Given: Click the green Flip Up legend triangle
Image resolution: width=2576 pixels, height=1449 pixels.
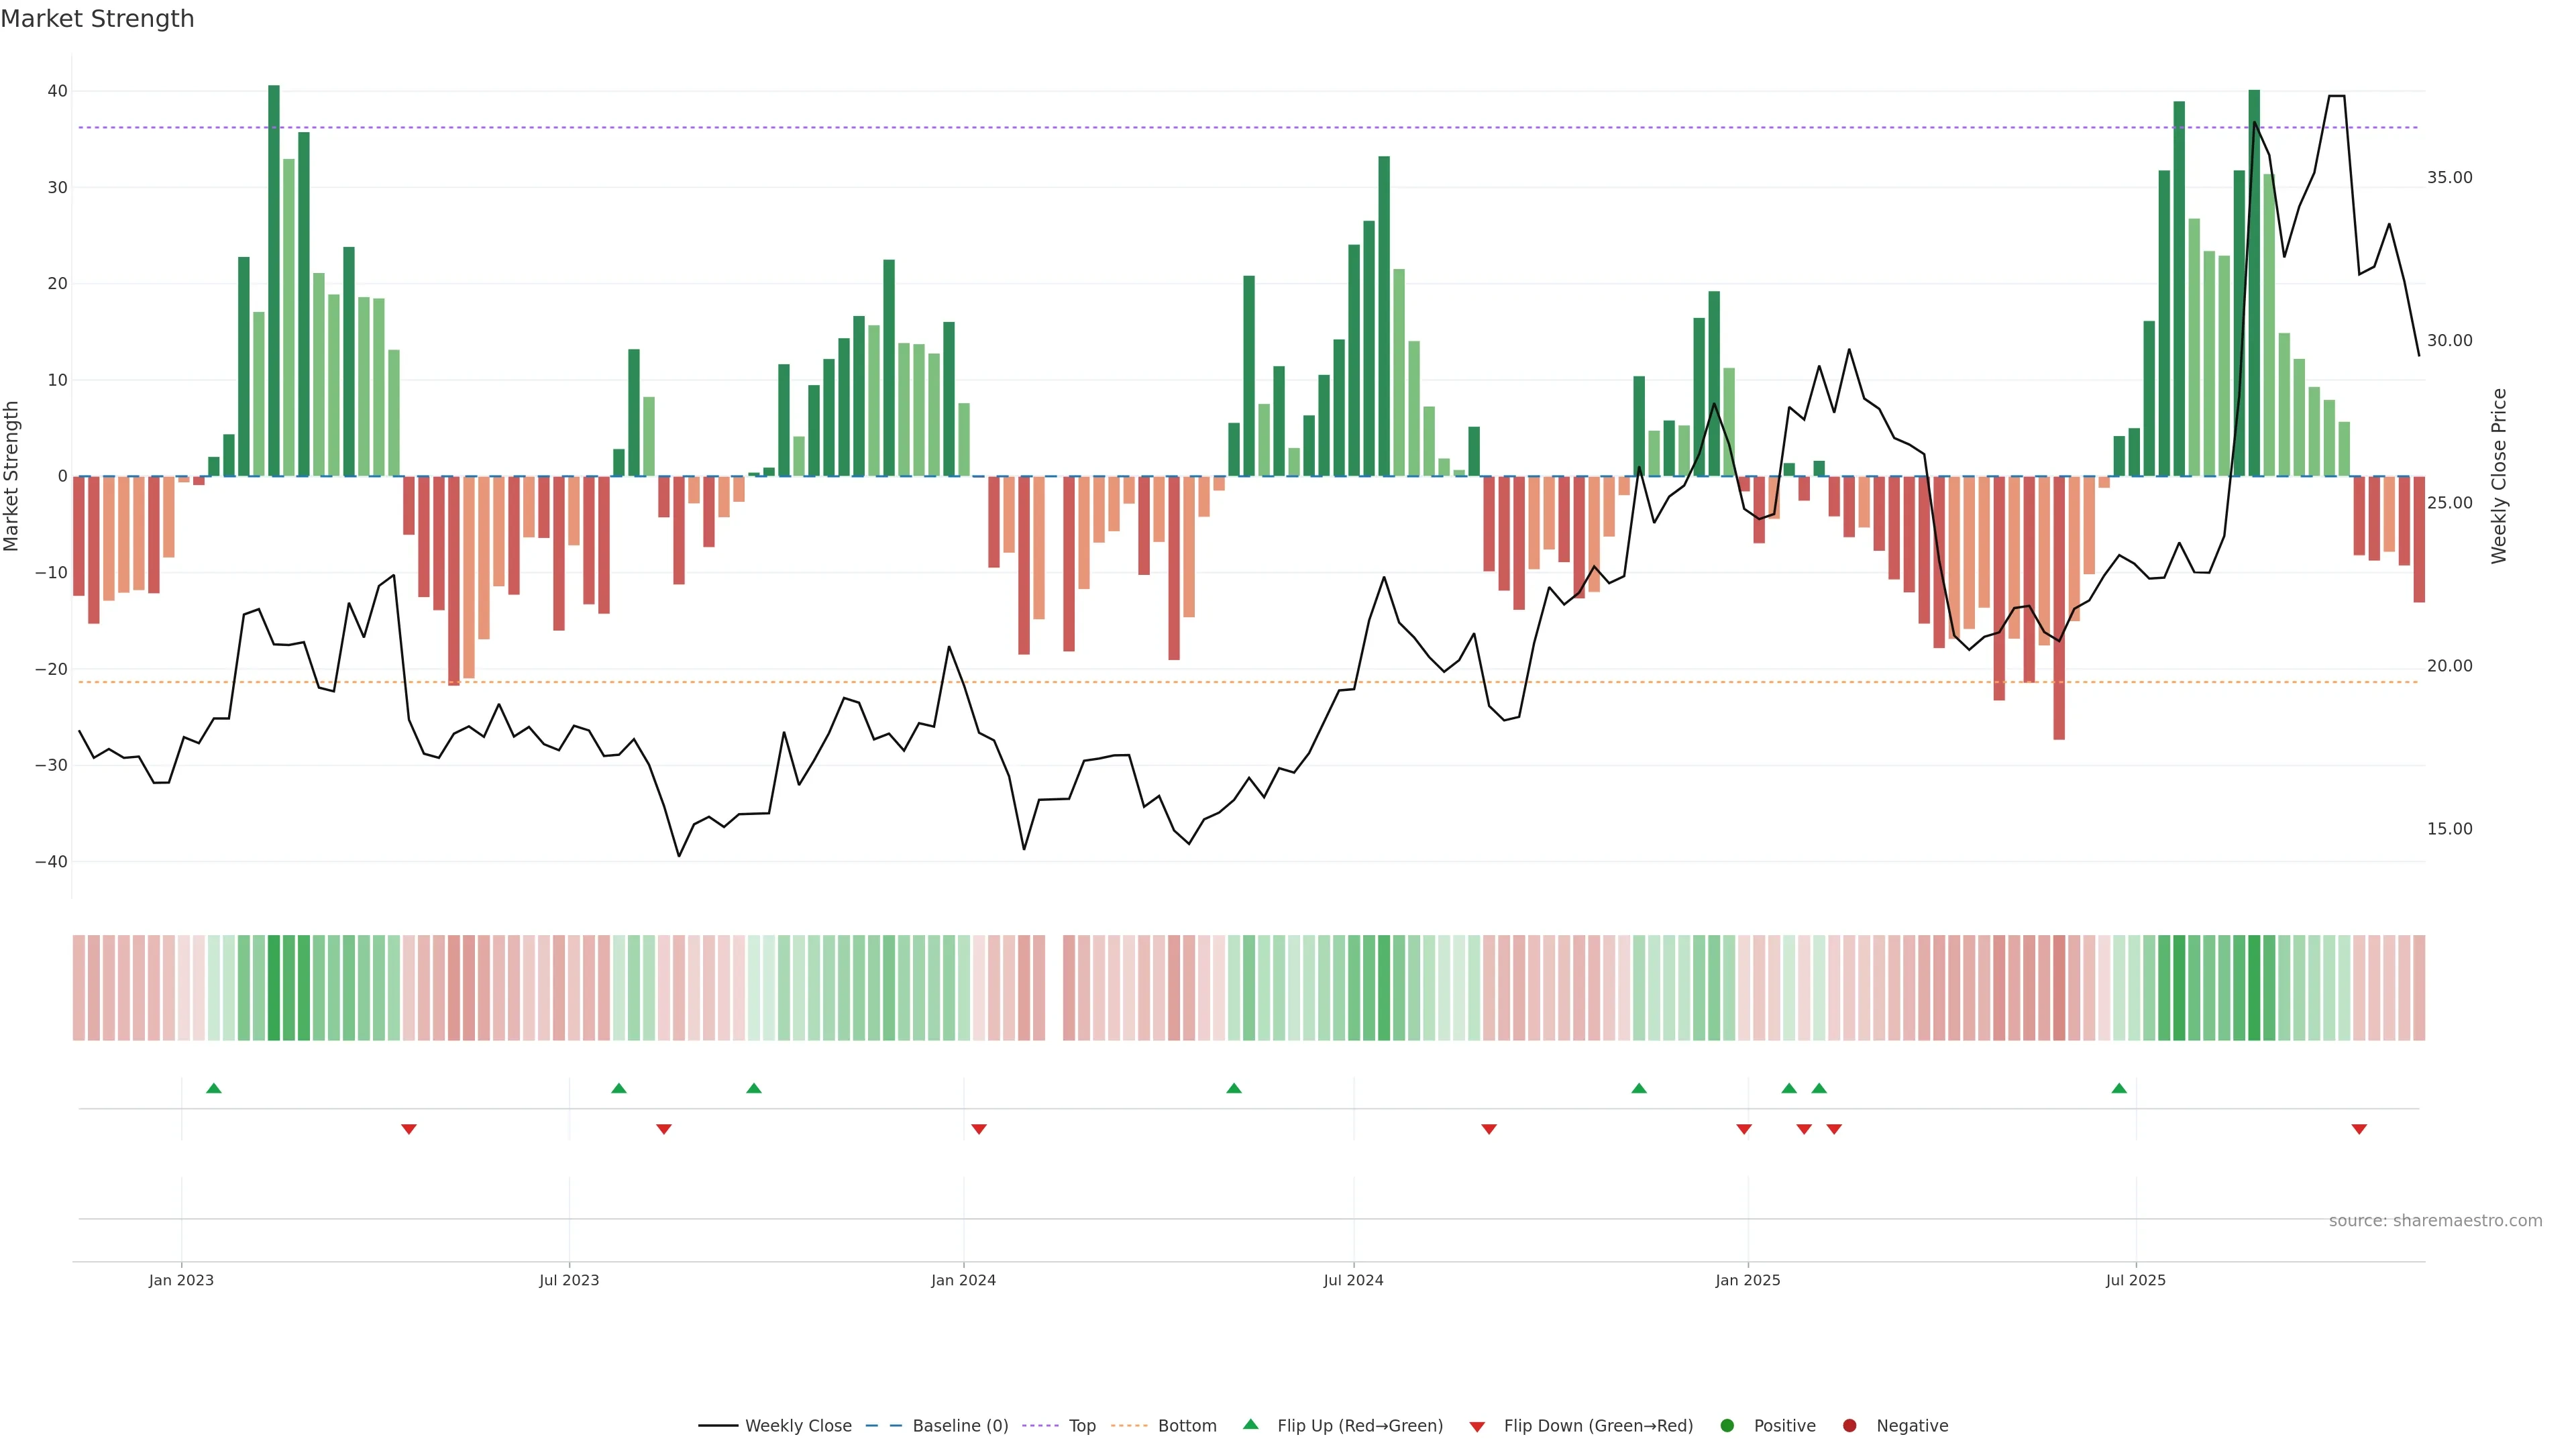Looking at the screenshot, I should click(1250, 1425).
